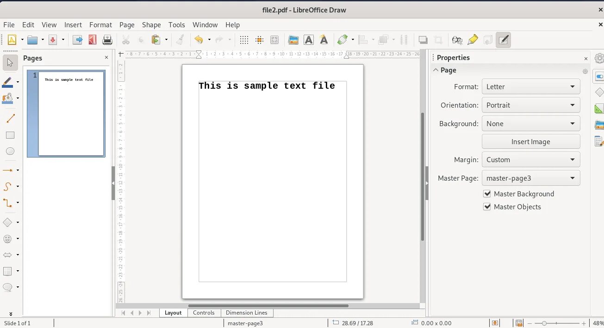Viewport: 604px width, 328px height.
Task: Open the Page section more options
Action: [x=585, y=71]
